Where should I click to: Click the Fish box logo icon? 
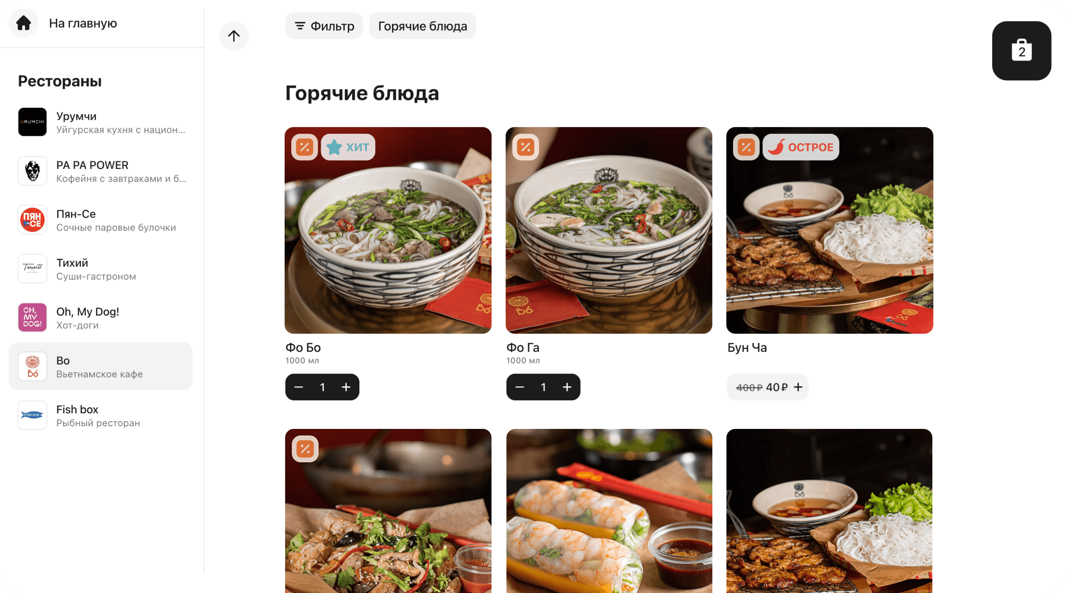pos(33,415)
